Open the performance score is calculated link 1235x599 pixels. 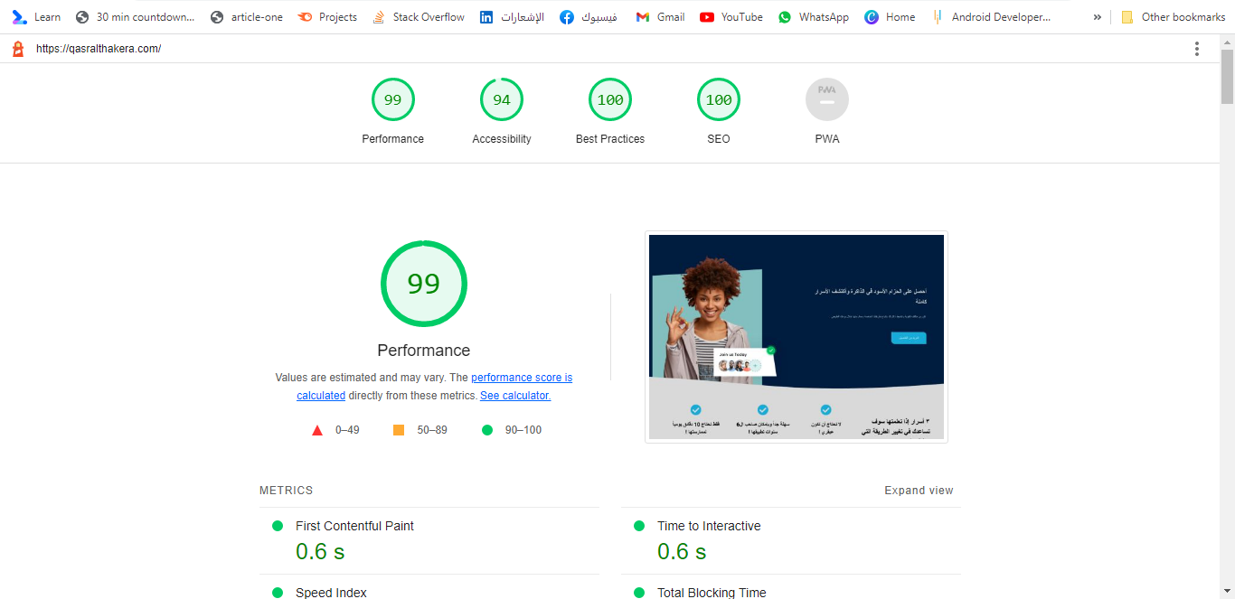coord(521,378)
